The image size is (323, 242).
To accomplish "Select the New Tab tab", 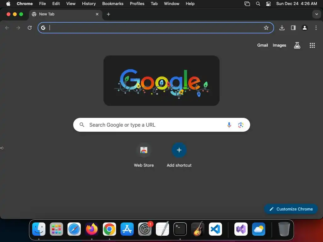I will 65,14.
